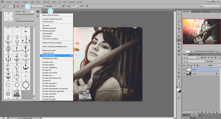Toggle lock transparent pixels

tap(188, 65)
